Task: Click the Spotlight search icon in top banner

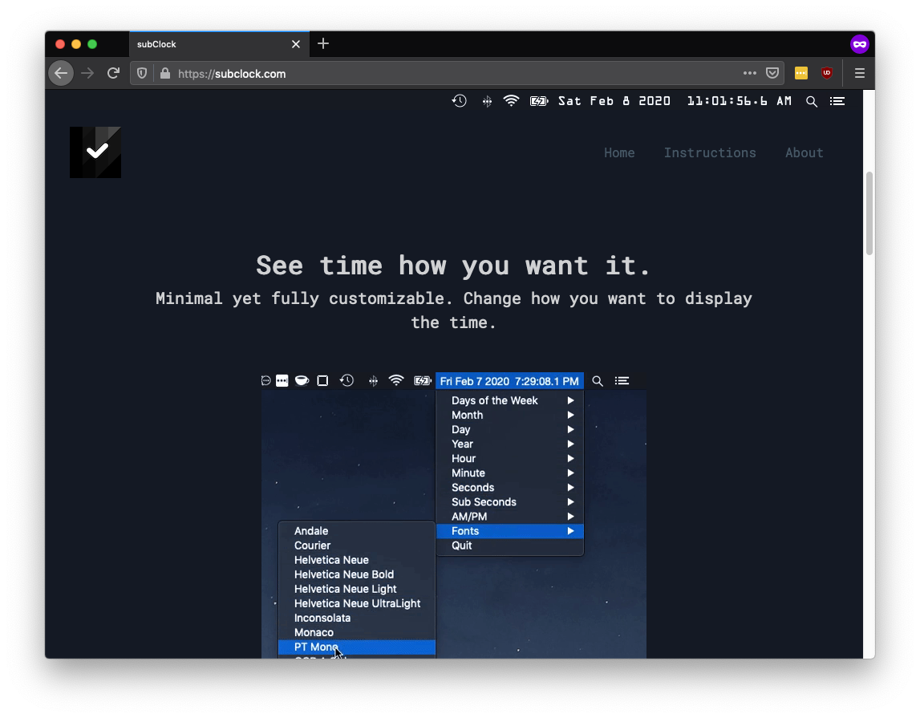Action: coord(812,101)
